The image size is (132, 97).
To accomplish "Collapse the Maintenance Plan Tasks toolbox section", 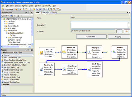I will [x=2, y=53].
